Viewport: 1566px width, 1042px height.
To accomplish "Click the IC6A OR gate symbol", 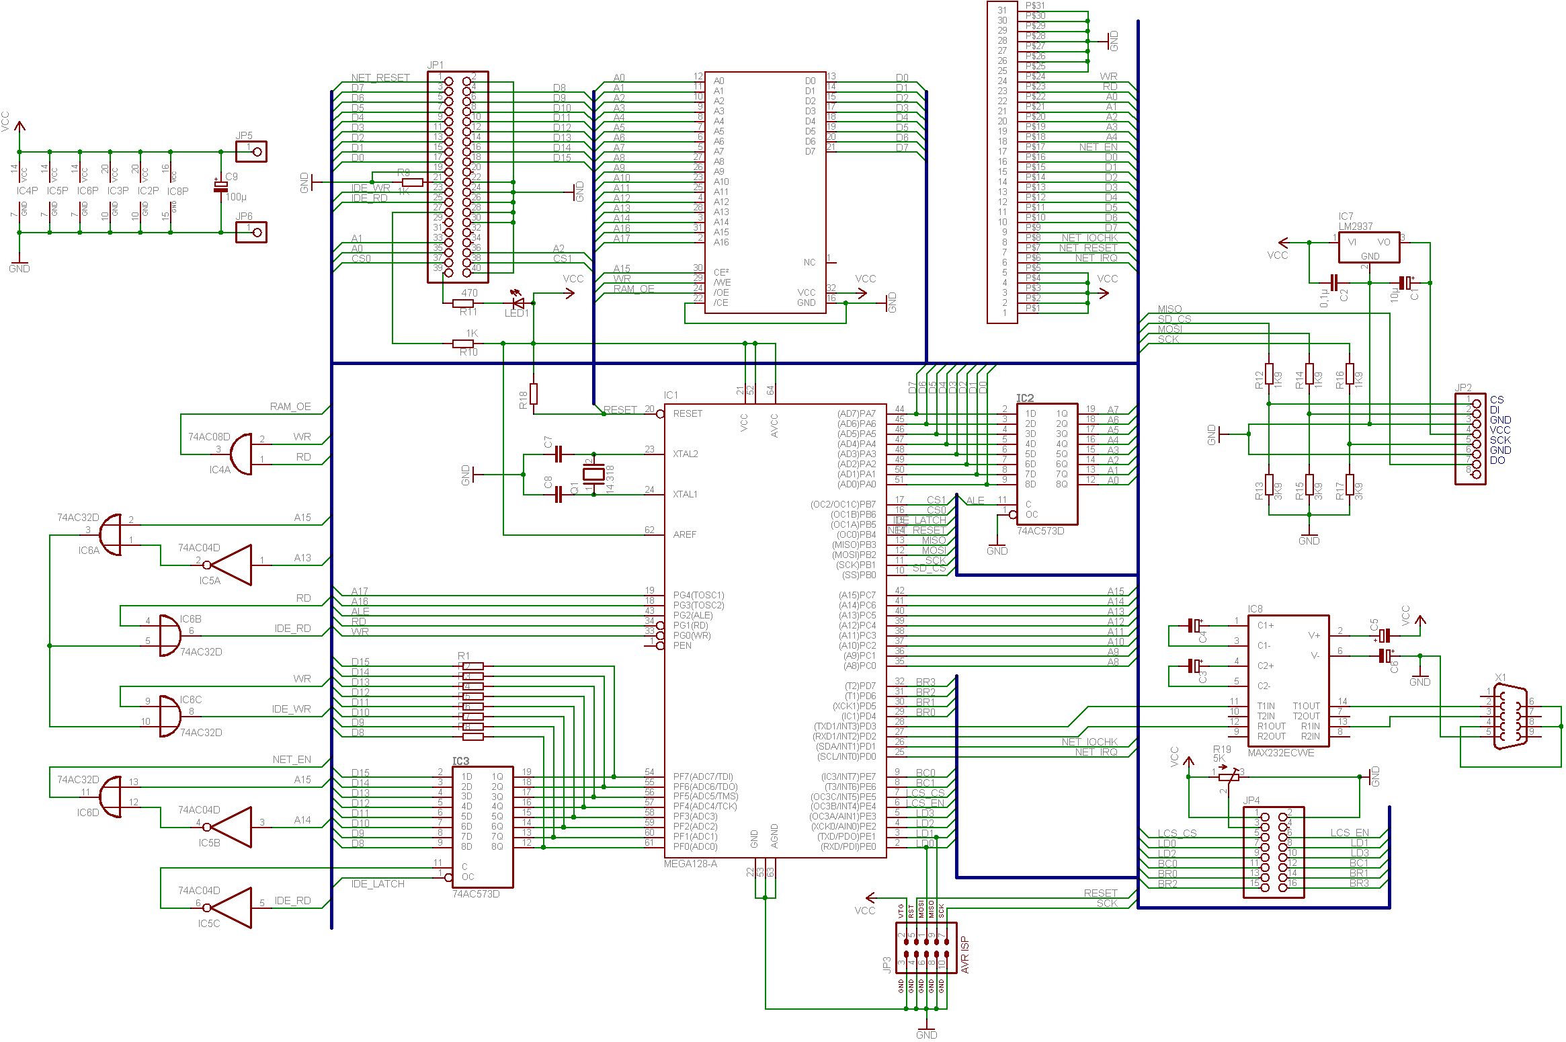I will click(111, 535).
